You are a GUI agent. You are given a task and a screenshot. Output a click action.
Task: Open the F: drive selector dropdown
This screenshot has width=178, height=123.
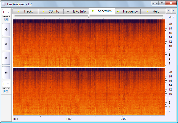(6, 12)
